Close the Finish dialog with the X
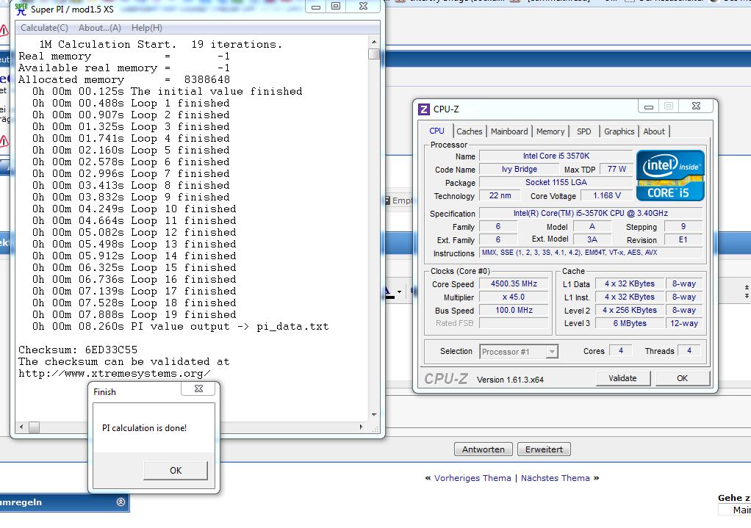This screenshot has width=751, height=528. (198, 388)
